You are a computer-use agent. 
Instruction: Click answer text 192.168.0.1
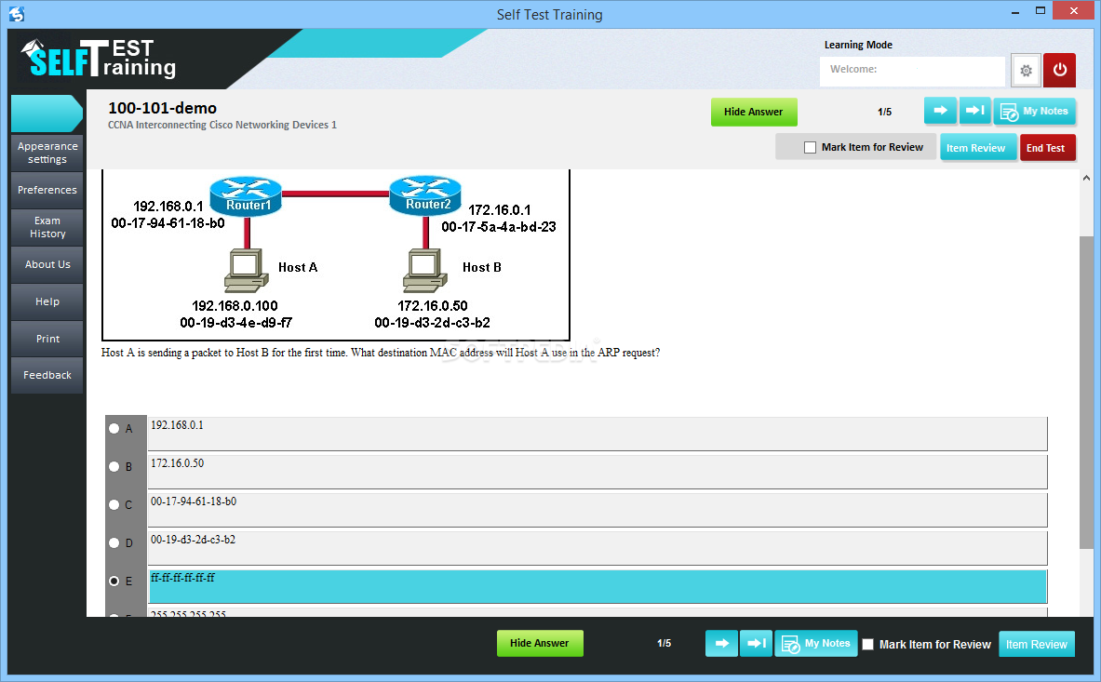pyautogui.click(x=177, y=425)
